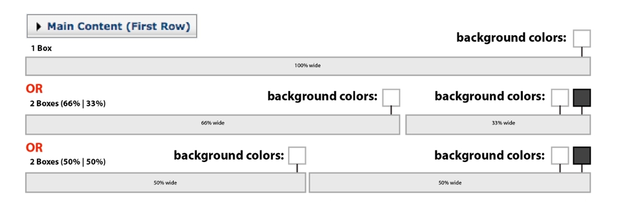Click background colors label above 100% wide box
Screen dimensions: 618x202
tap(511, 38)
